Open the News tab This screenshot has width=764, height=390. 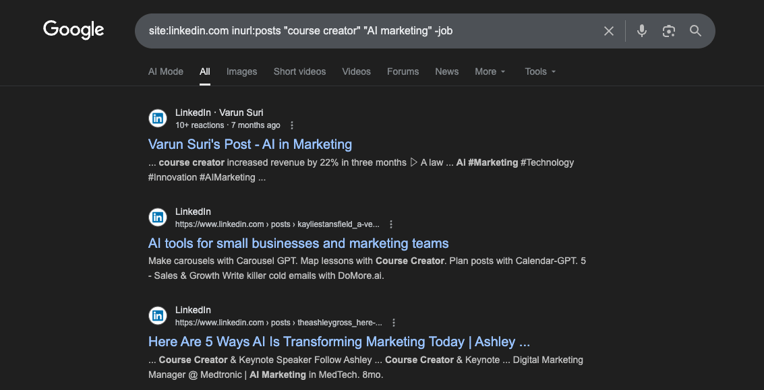coord(446,71)
